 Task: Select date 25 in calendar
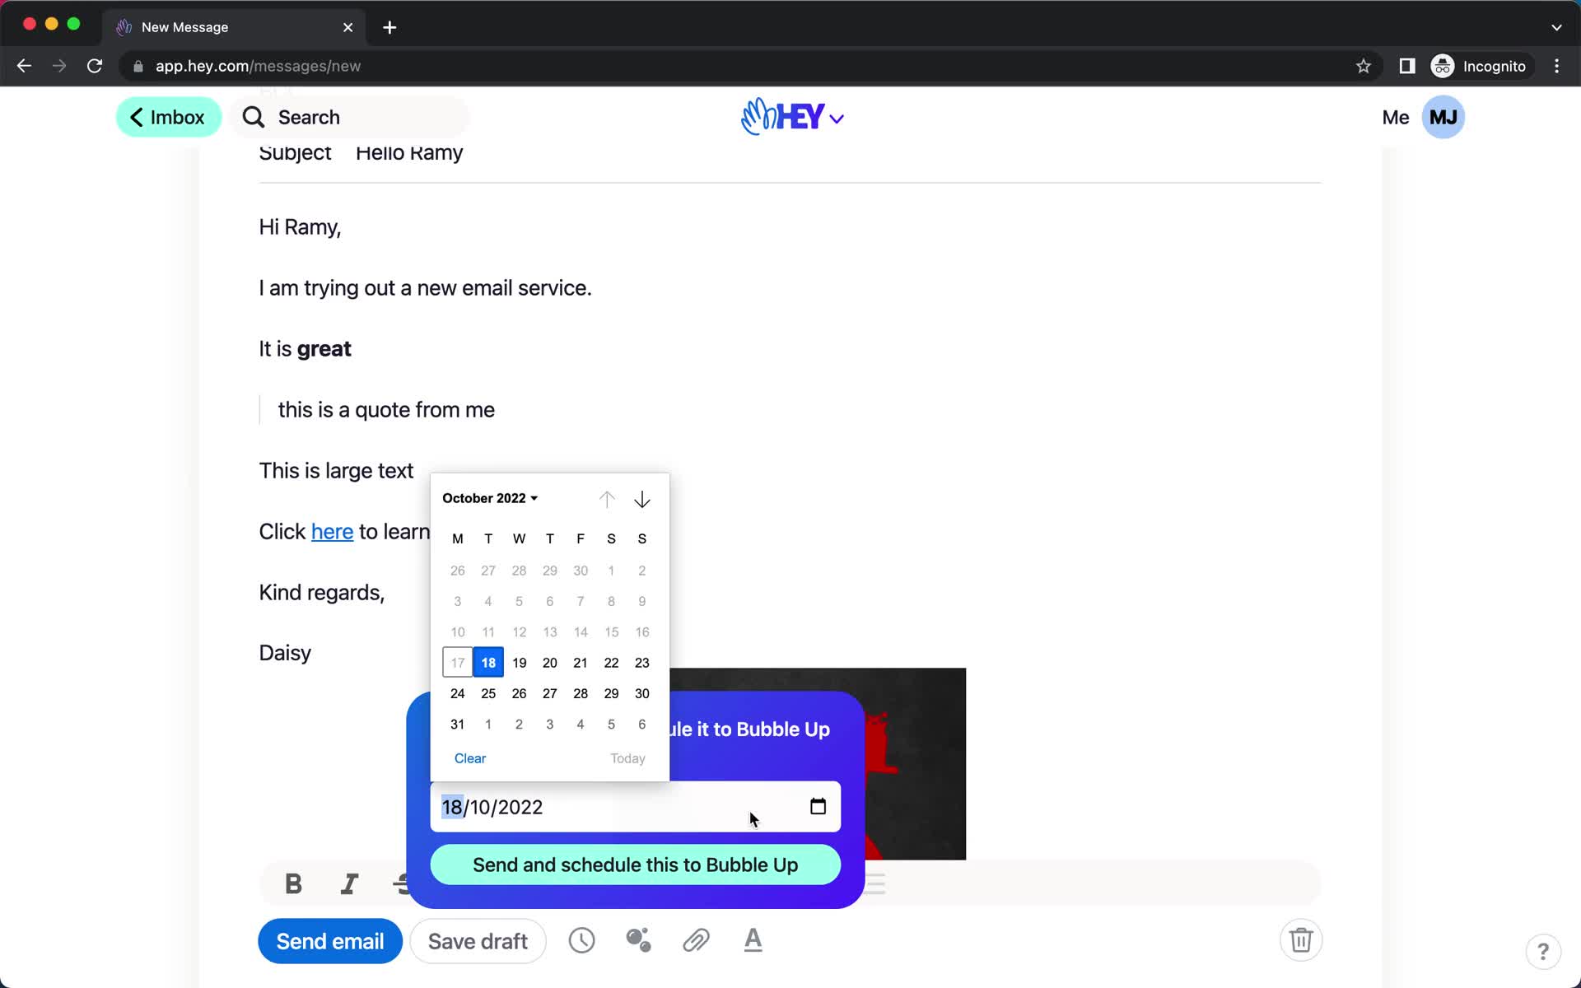click(487, 693)
